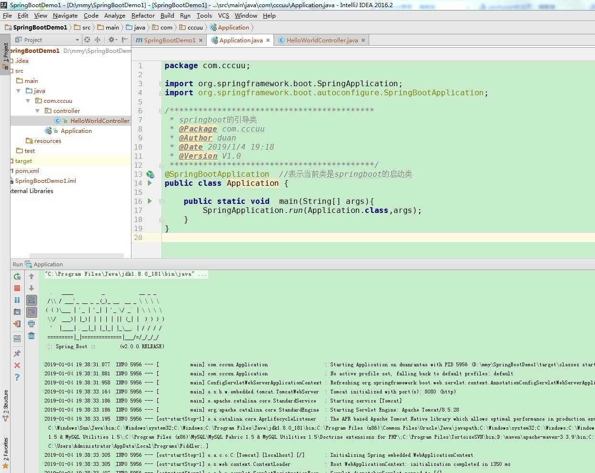Viewport: 595px width, 473px height.
Task: Dump threads with the camera icon
Action: pyautogui.click(x=17, y=312)
